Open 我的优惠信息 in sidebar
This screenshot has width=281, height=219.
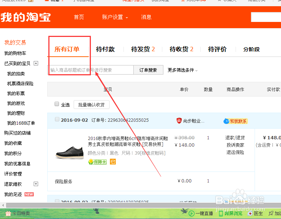(x=17, y=163)
